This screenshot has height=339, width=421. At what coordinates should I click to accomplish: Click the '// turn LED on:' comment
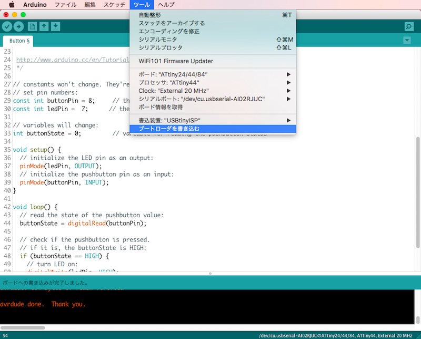[x=52, y=264]
